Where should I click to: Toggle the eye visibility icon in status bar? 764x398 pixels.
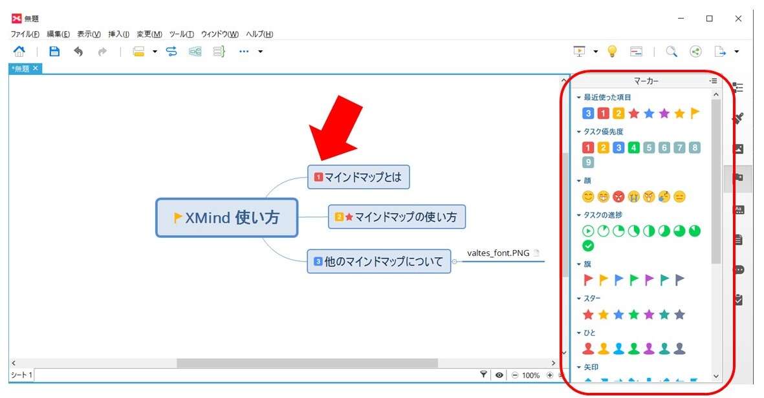click(499, 375)
